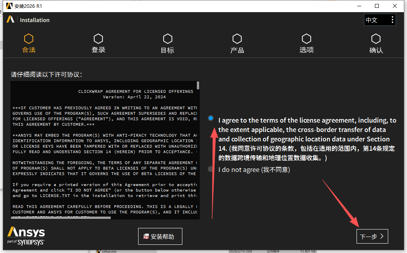Choose the "I do not agree" radio option
The height and width of the screenshot is (253, 407).
point(211,169)
